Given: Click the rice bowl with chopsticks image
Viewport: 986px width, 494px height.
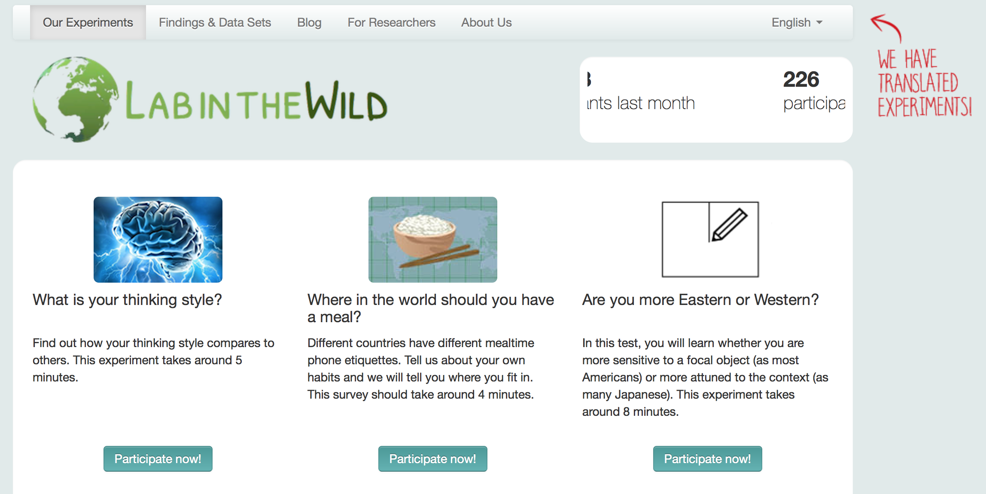Looking at the screenshot, I should click(x=432, y=239).
